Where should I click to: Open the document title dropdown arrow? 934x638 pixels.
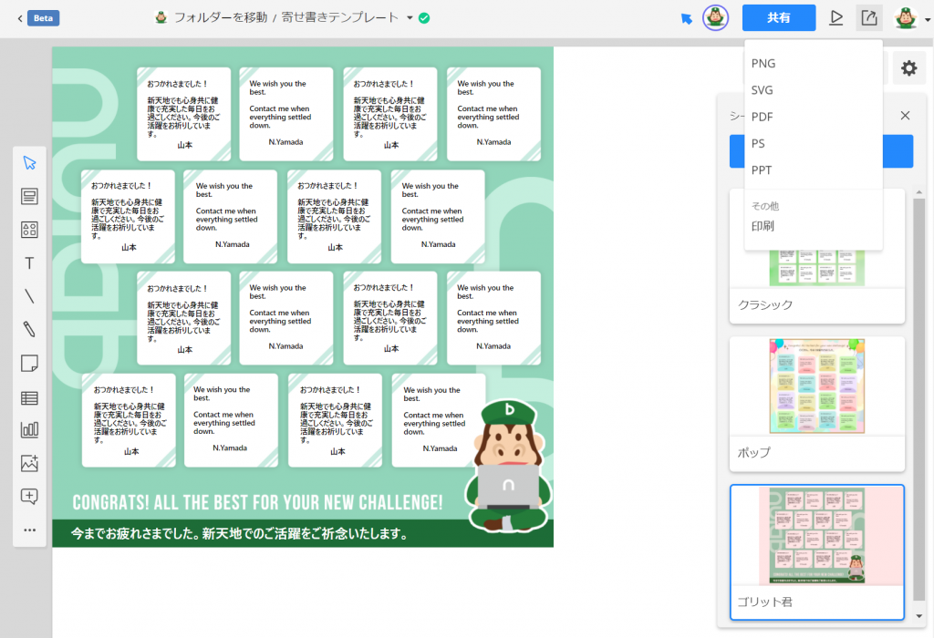(410, 18)
